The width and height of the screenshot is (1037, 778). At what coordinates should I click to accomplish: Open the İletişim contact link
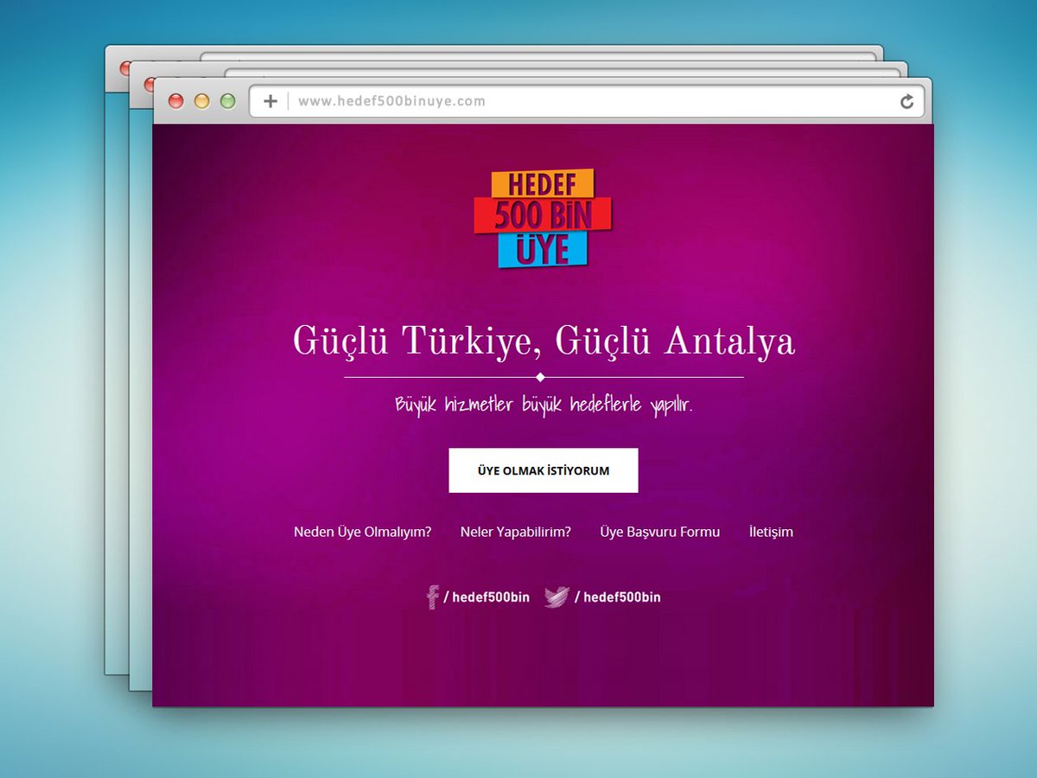point(771,532)
